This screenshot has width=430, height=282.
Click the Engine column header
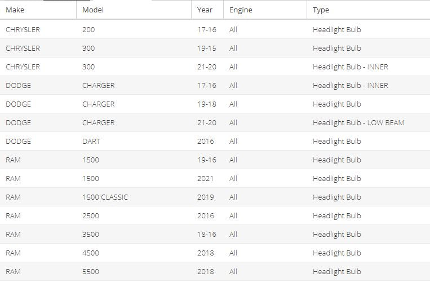(x=265, y=10)
